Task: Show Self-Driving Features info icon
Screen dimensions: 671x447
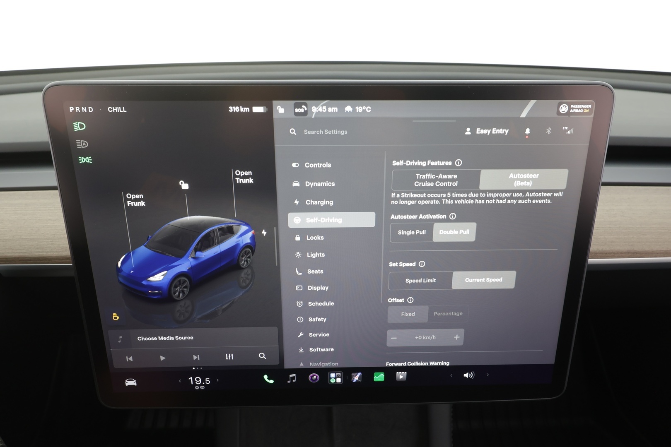Action: pyautogui.click(x=459, y=163)
